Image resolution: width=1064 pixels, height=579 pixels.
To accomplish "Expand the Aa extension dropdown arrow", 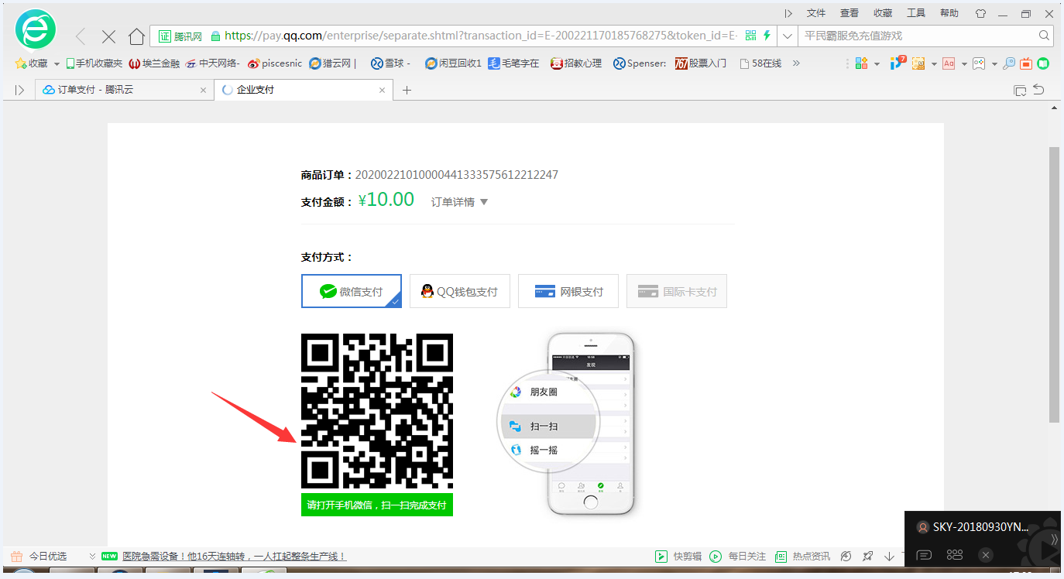I will tap(964, 64).
